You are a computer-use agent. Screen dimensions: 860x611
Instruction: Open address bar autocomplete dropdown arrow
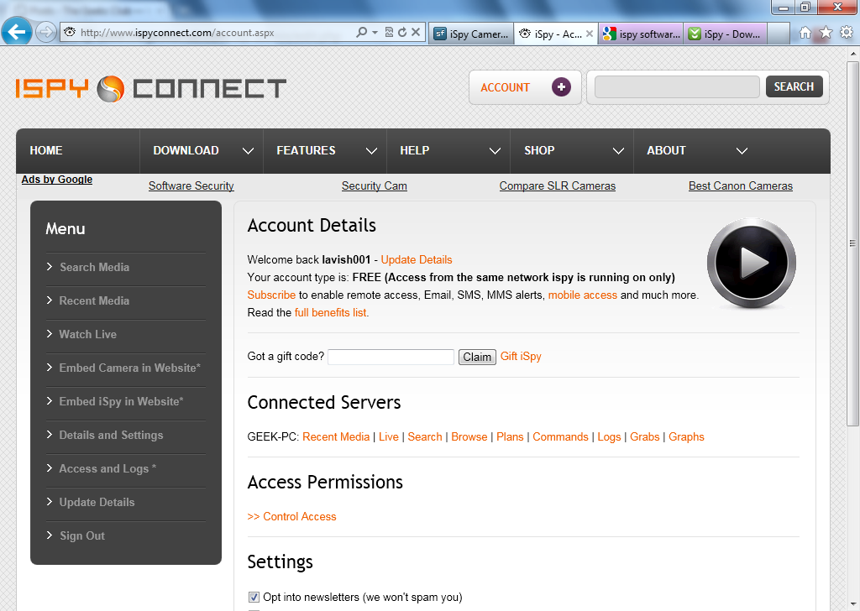click(x=375, y=33)
